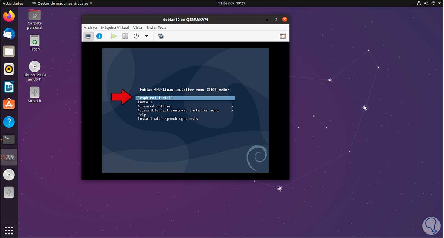Expand Advanced options submenu arrow
Viewport: 444px width, 238px height.
coord(232,106)
